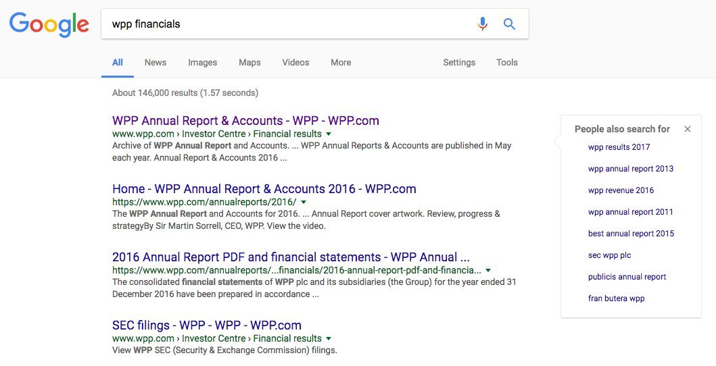Start voice search with microphone icon

click(482, 24)
